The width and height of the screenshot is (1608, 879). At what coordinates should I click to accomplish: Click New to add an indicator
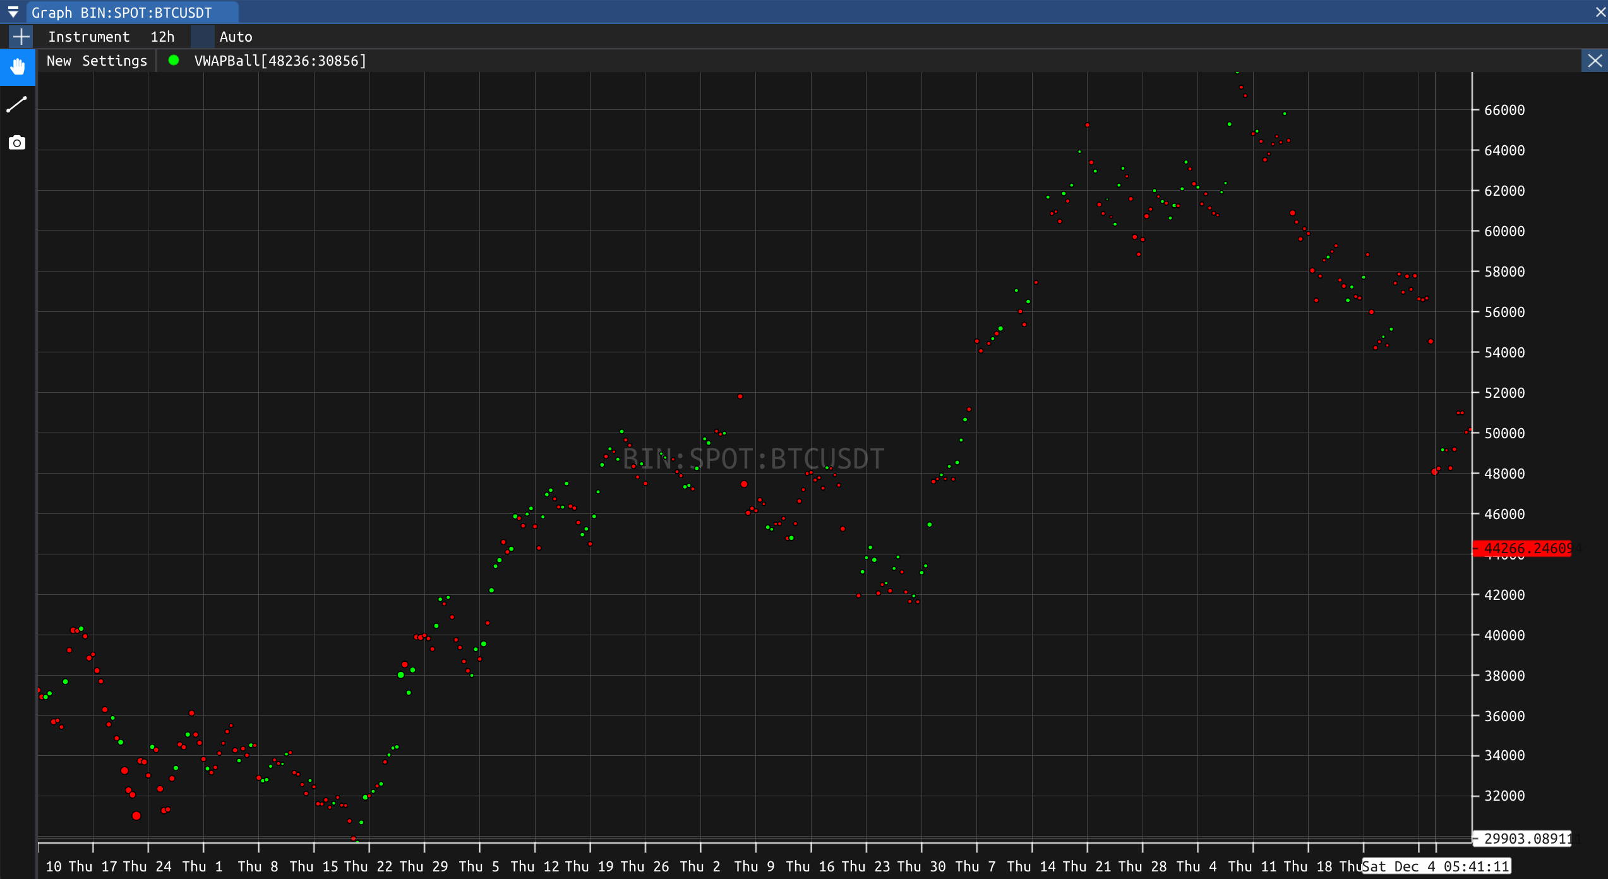(59, 61)
